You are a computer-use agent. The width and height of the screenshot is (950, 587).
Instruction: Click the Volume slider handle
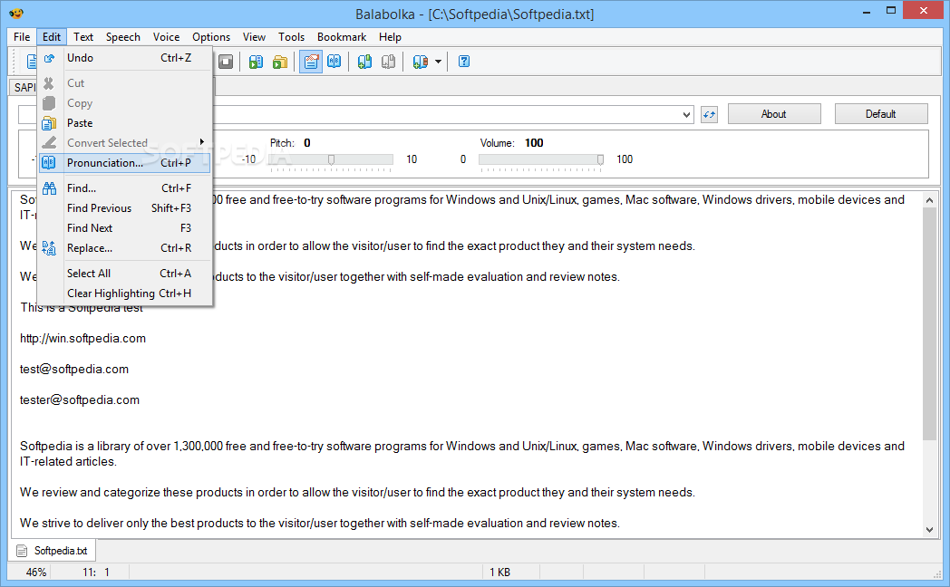600,159
